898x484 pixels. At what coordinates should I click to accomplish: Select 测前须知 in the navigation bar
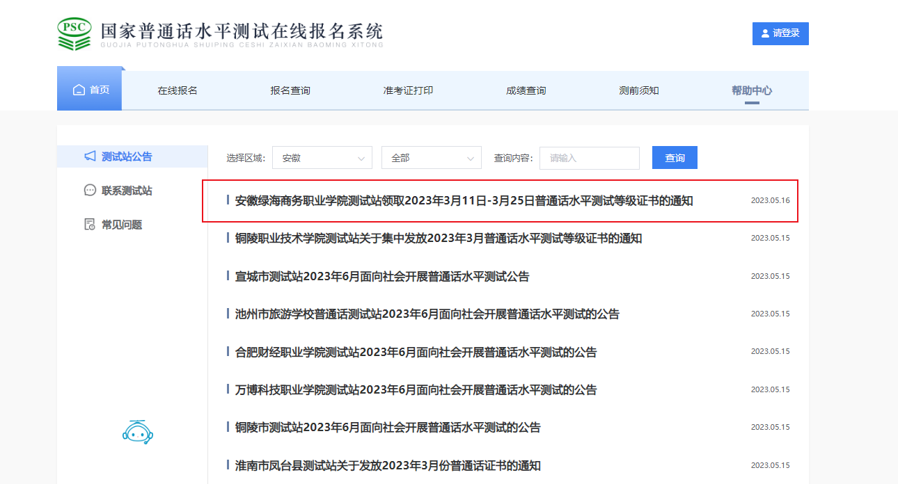638,90
